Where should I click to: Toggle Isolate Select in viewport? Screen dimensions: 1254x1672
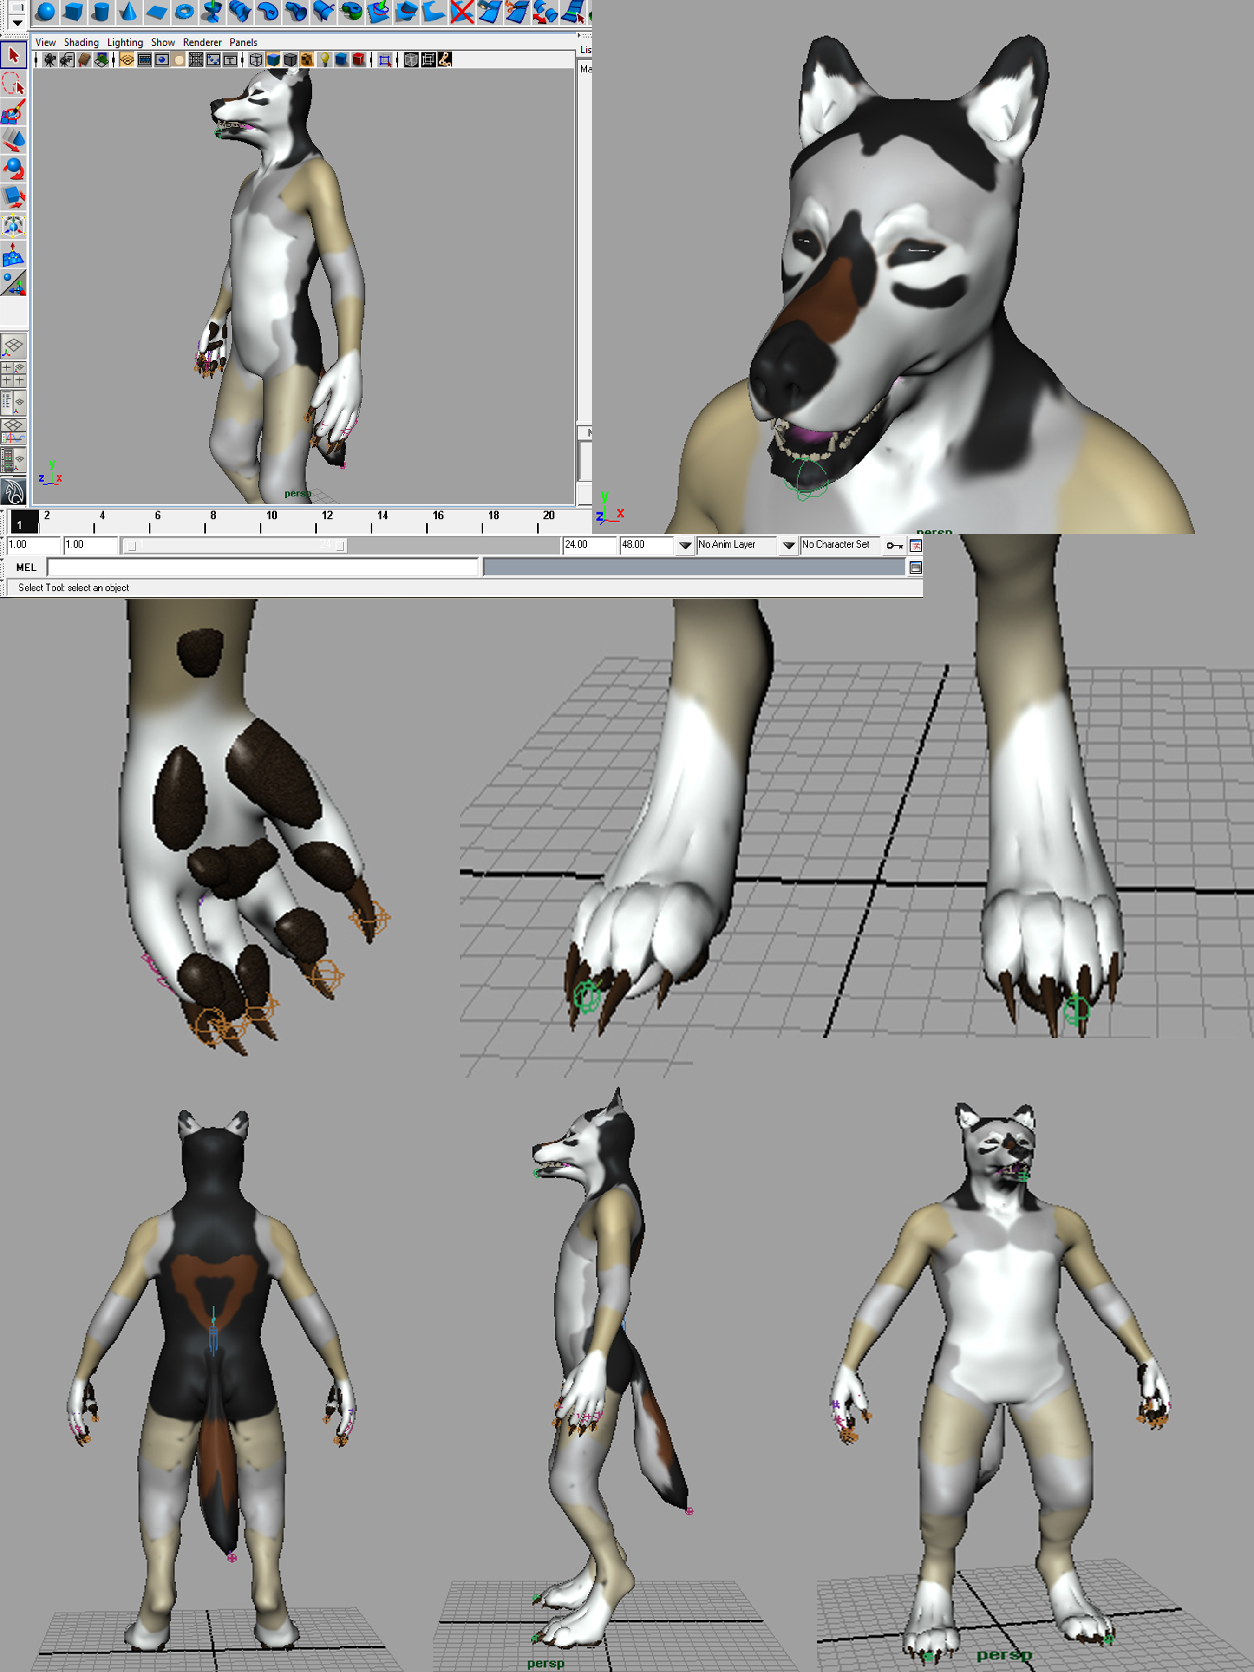pyautogui.click(x=385, y=60)
